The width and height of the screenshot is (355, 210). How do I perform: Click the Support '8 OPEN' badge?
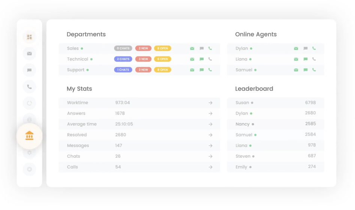(163, 70)
